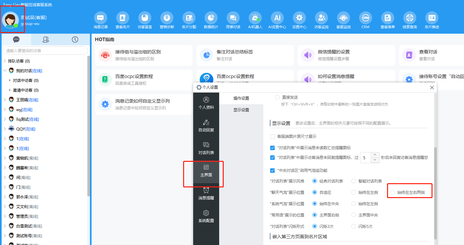Click the user avatar of 测试吴

(10, 19)
